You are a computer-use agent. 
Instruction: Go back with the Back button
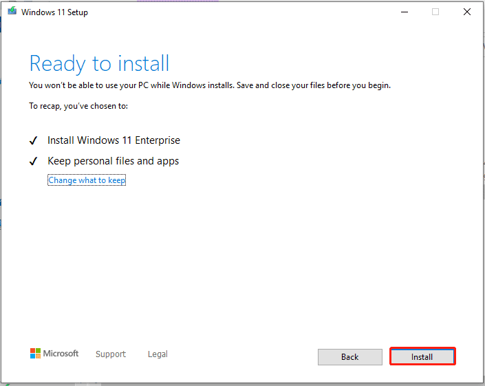pos(350,357)
